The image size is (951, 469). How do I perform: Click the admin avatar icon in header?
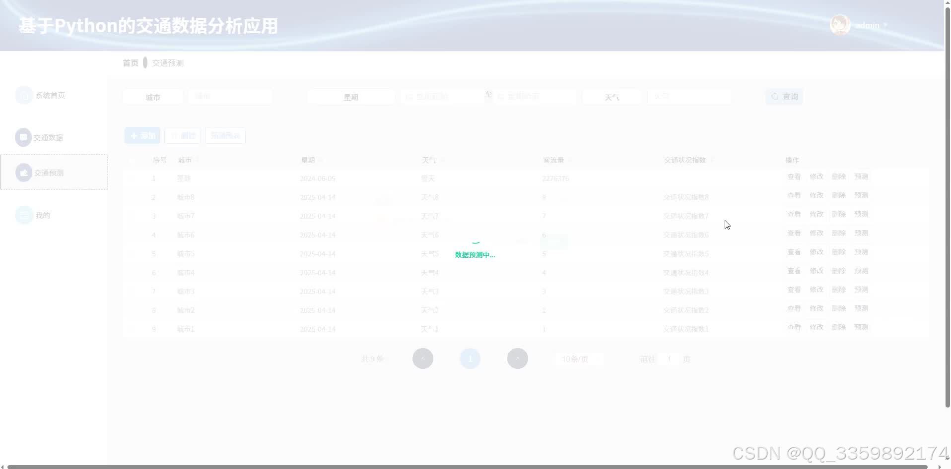(x=839, y=25)
